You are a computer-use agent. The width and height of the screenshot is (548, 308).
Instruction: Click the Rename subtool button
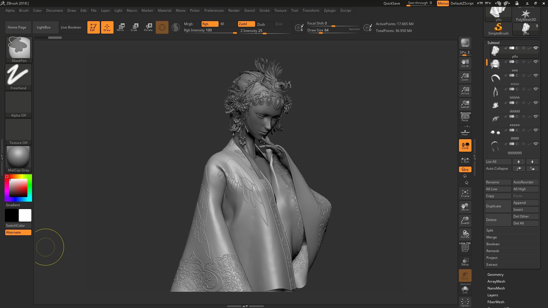[x=498, y=182]
